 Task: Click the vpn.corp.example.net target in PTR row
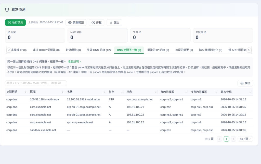coord(139,99)
